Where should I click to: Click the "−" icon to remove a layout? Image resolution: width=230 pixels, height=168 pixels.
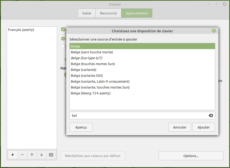(x=22, y=155)
